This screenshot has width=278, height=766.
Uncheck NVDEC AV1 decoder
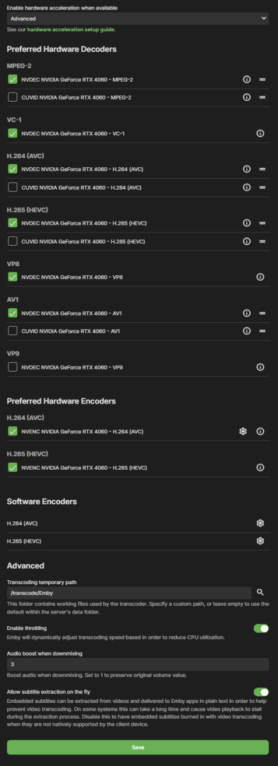click(x=13, y=313)
